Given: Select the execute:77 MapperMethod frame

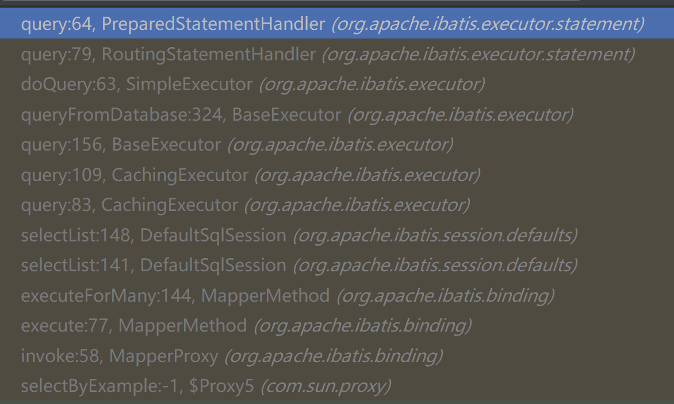Looking at the screenshot, I should (133, 325).
